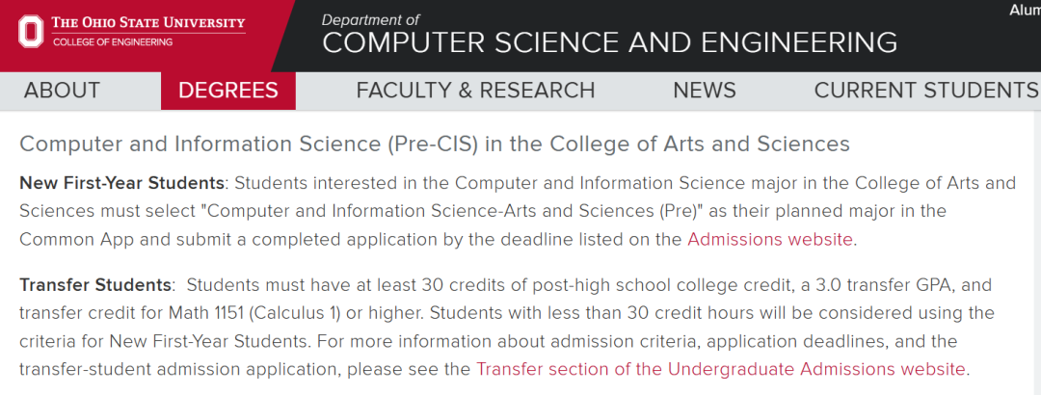Click the Ohio State block O logo

click(x=31, y=31)
